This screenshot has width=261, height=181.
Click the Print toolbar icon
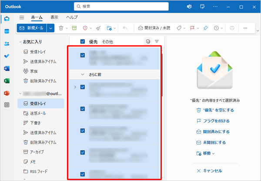pos(232,28)
